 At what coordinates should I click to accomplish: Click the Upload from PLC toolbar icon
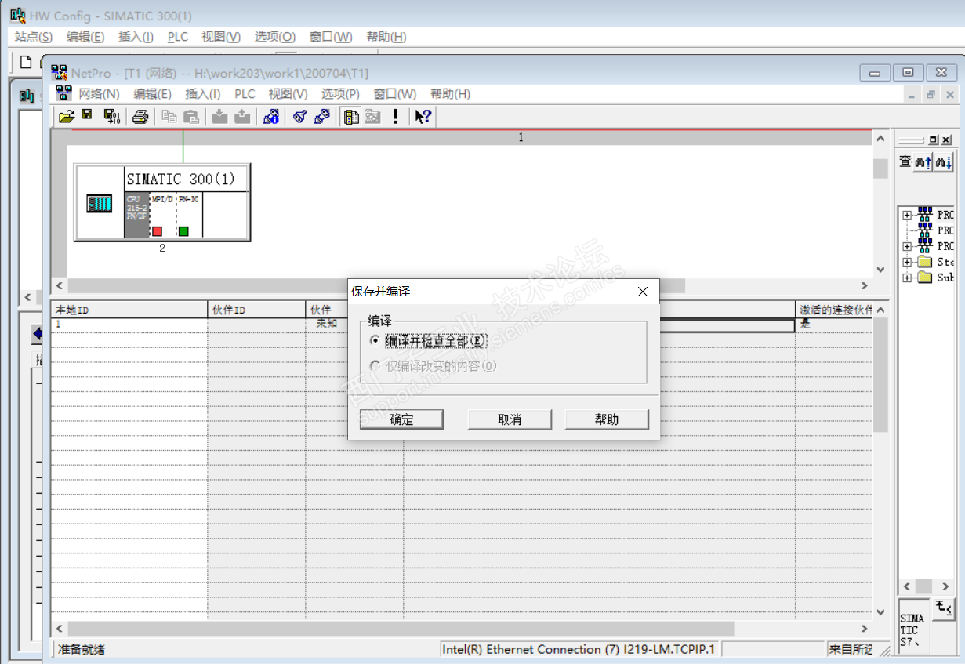click(x=243, y=117)
